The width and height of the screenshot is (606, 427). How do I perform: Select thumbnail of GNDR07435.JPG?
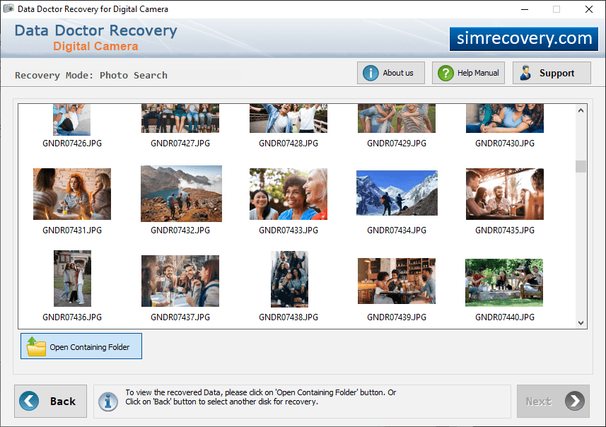pos(505,194)
